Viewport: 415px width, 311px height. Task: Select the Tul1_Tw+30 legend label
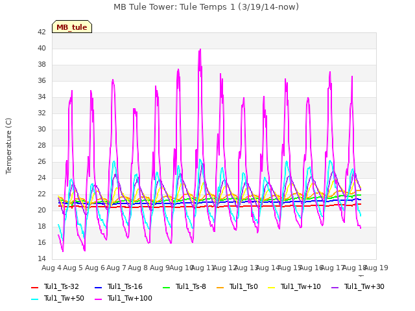click(364, 286)
